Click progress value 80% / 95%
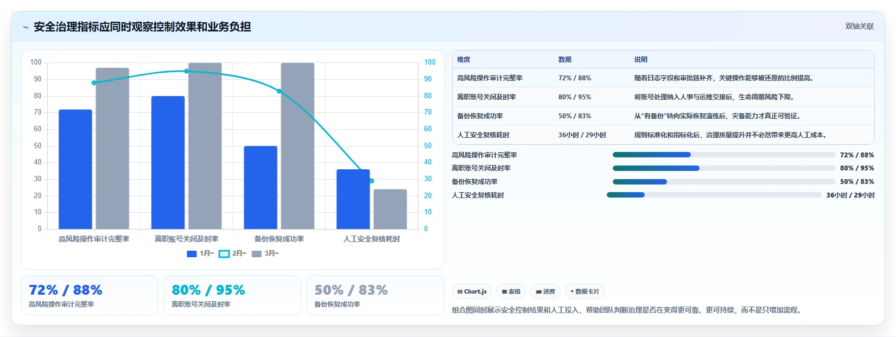 coord(857,168)
